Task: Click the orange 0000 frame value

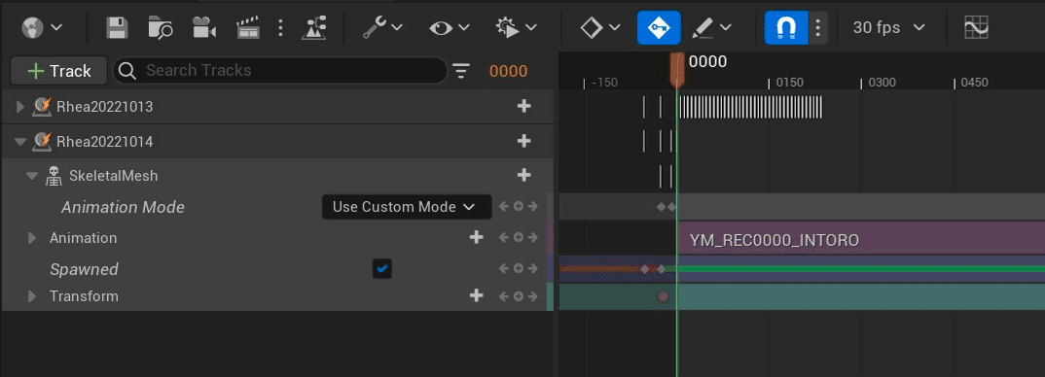Action: coord(509,71)
